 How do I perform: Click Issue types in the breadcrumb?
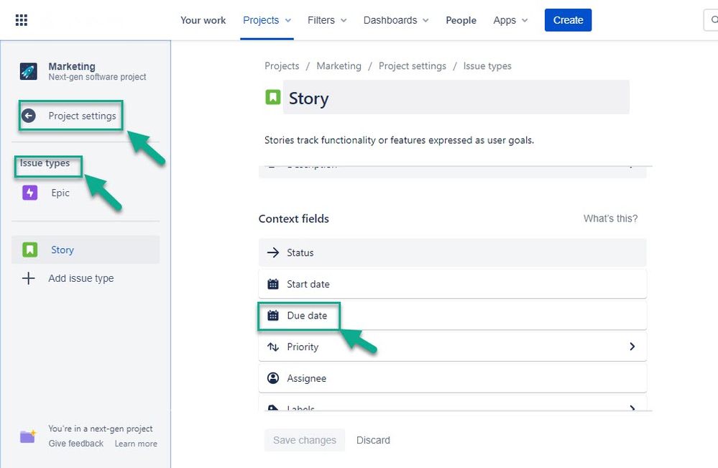click(487, 66)
